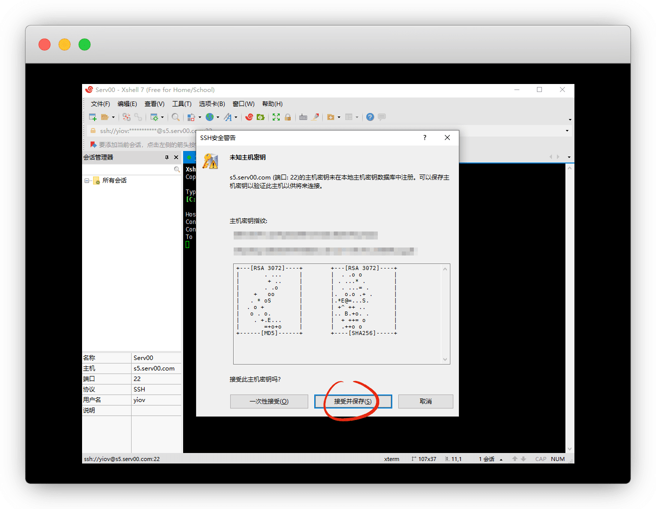Close the session manager panel
The image size is (656, 509).
coord(176,157)
